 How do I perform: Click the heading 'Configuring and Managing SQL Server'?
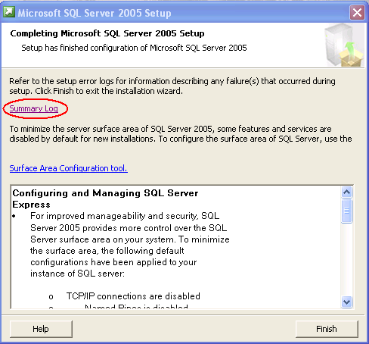105,199
